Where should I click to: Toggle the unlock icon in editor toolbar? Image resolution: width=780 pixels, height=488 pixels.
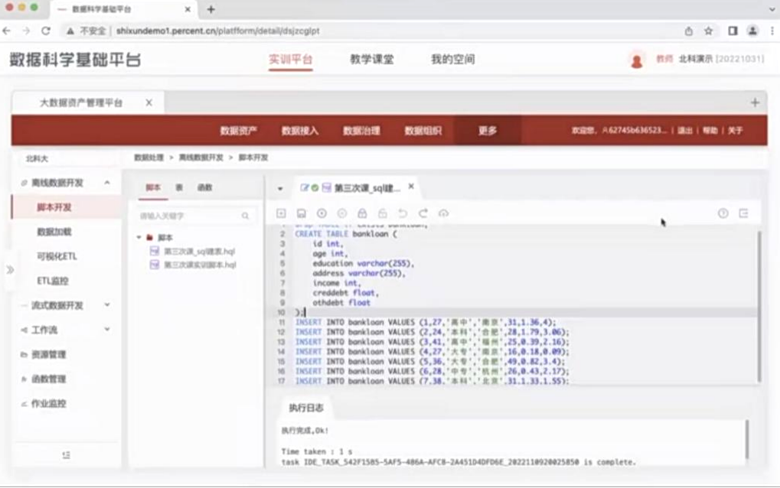coord(382,214)
